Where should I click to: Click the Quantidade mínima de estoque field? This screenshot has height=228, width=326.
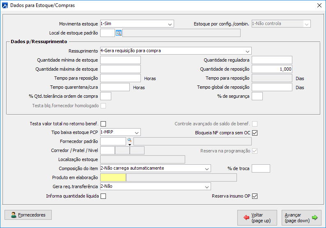[120, 60]
